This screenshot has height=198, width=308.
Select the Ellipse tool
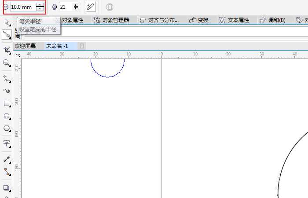[x=7, y=116]
